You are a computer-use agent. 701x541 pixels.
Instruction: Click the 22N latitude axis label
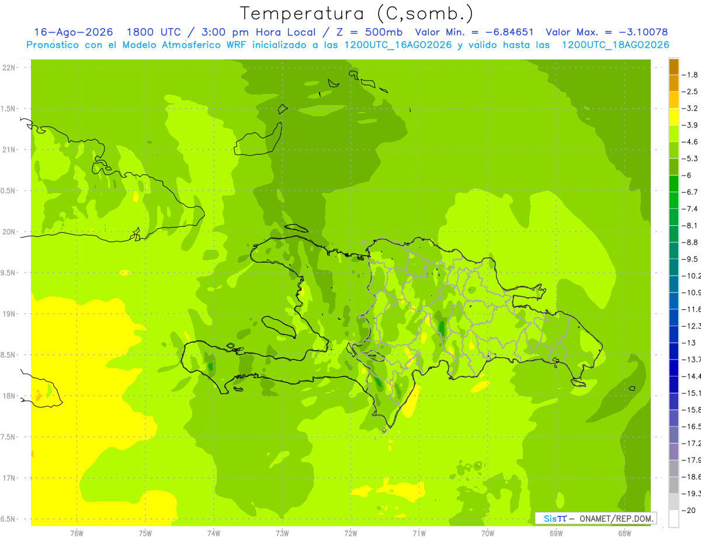(9, 67)
